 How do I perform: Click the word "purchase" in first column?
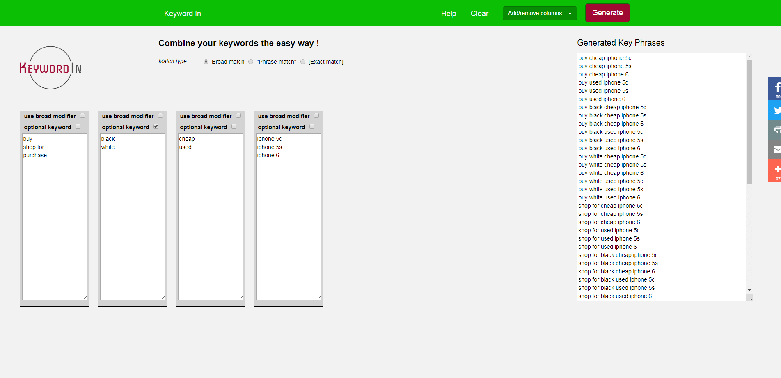[35, 155]
